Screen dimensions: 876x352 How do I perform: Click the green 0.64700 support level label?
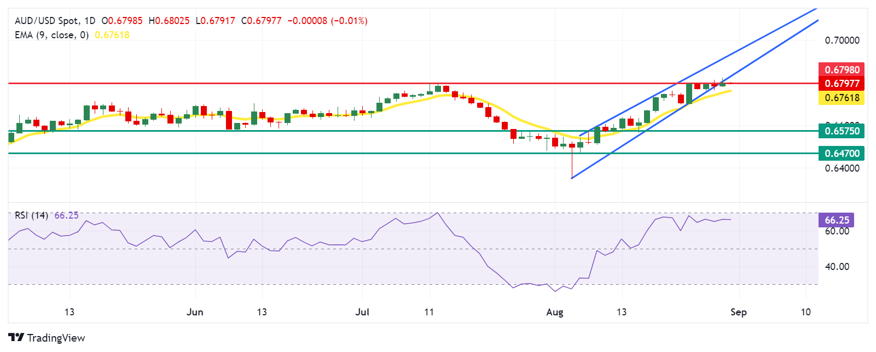[x=842, y=154]
